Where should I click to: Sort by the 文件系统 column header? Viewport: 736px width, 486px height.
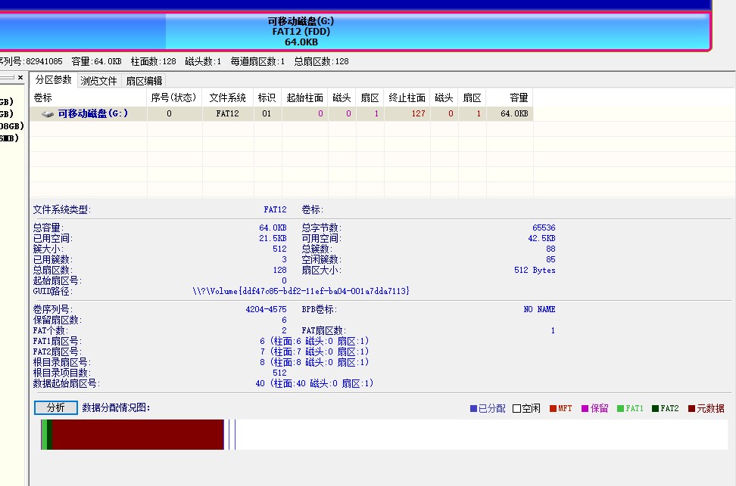228,98
